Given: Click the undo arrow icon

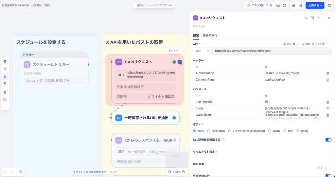Looking at the screenshot, I should point(5,172).
